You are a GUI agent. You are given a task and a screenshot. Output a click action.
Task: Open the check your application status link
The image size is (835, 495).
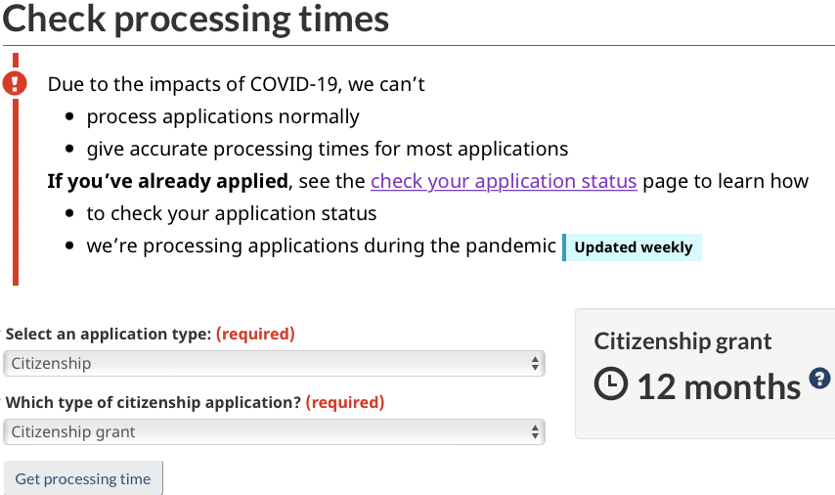[504, 181]
